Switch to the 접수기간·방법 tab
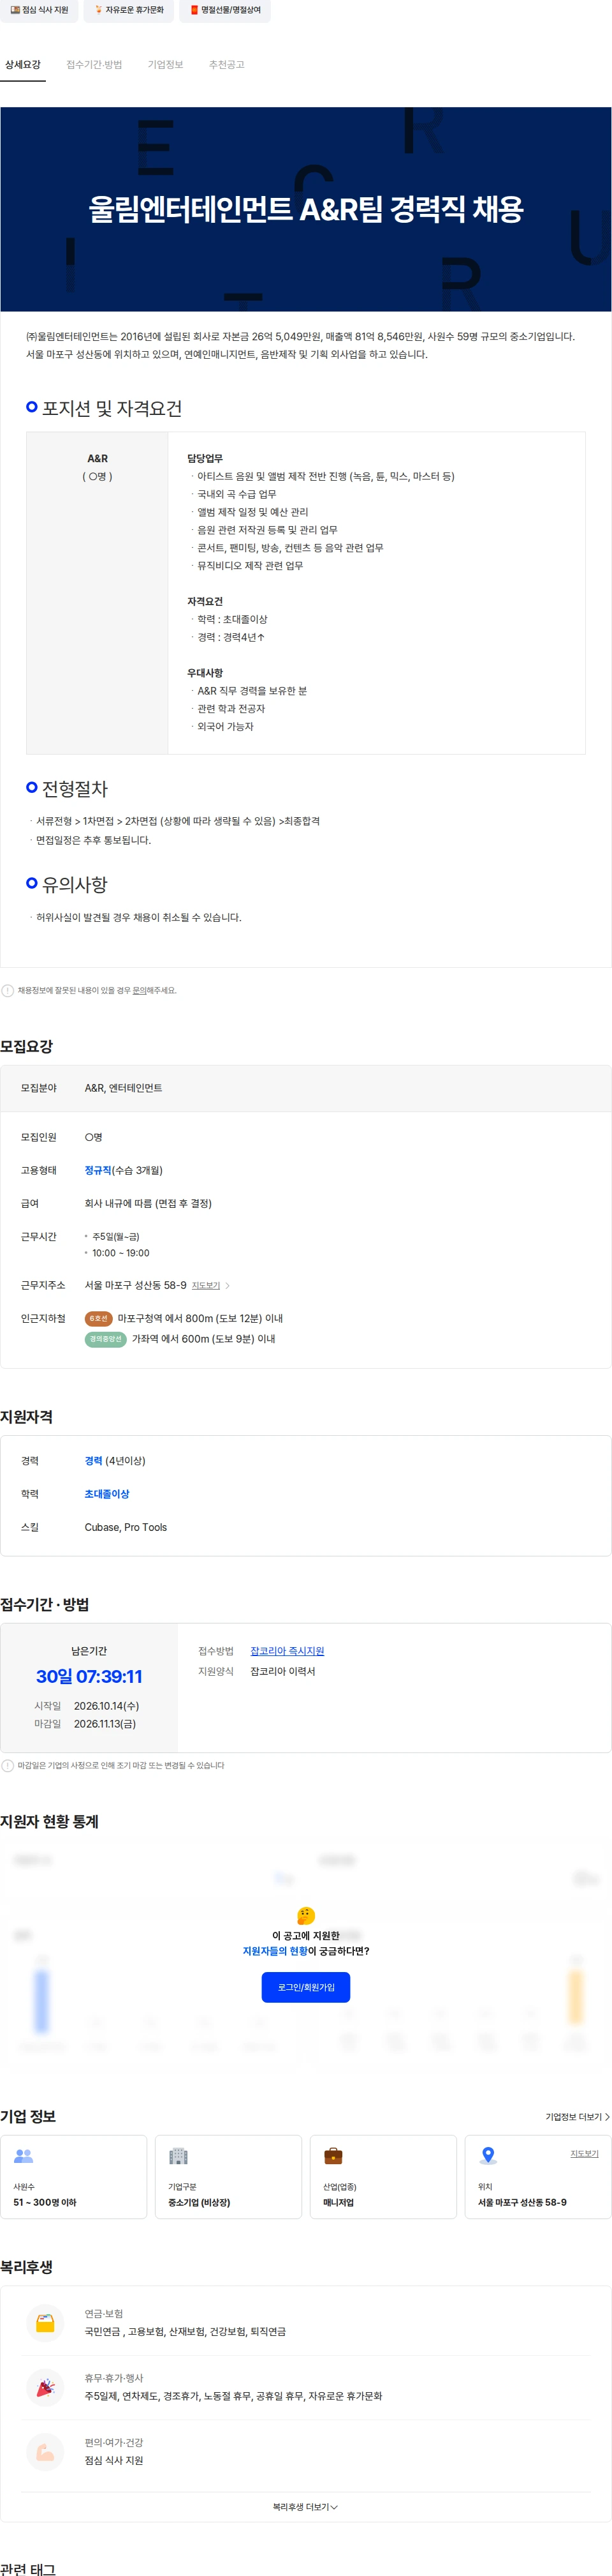The image size is (612, 2576). tap(94, 65)
